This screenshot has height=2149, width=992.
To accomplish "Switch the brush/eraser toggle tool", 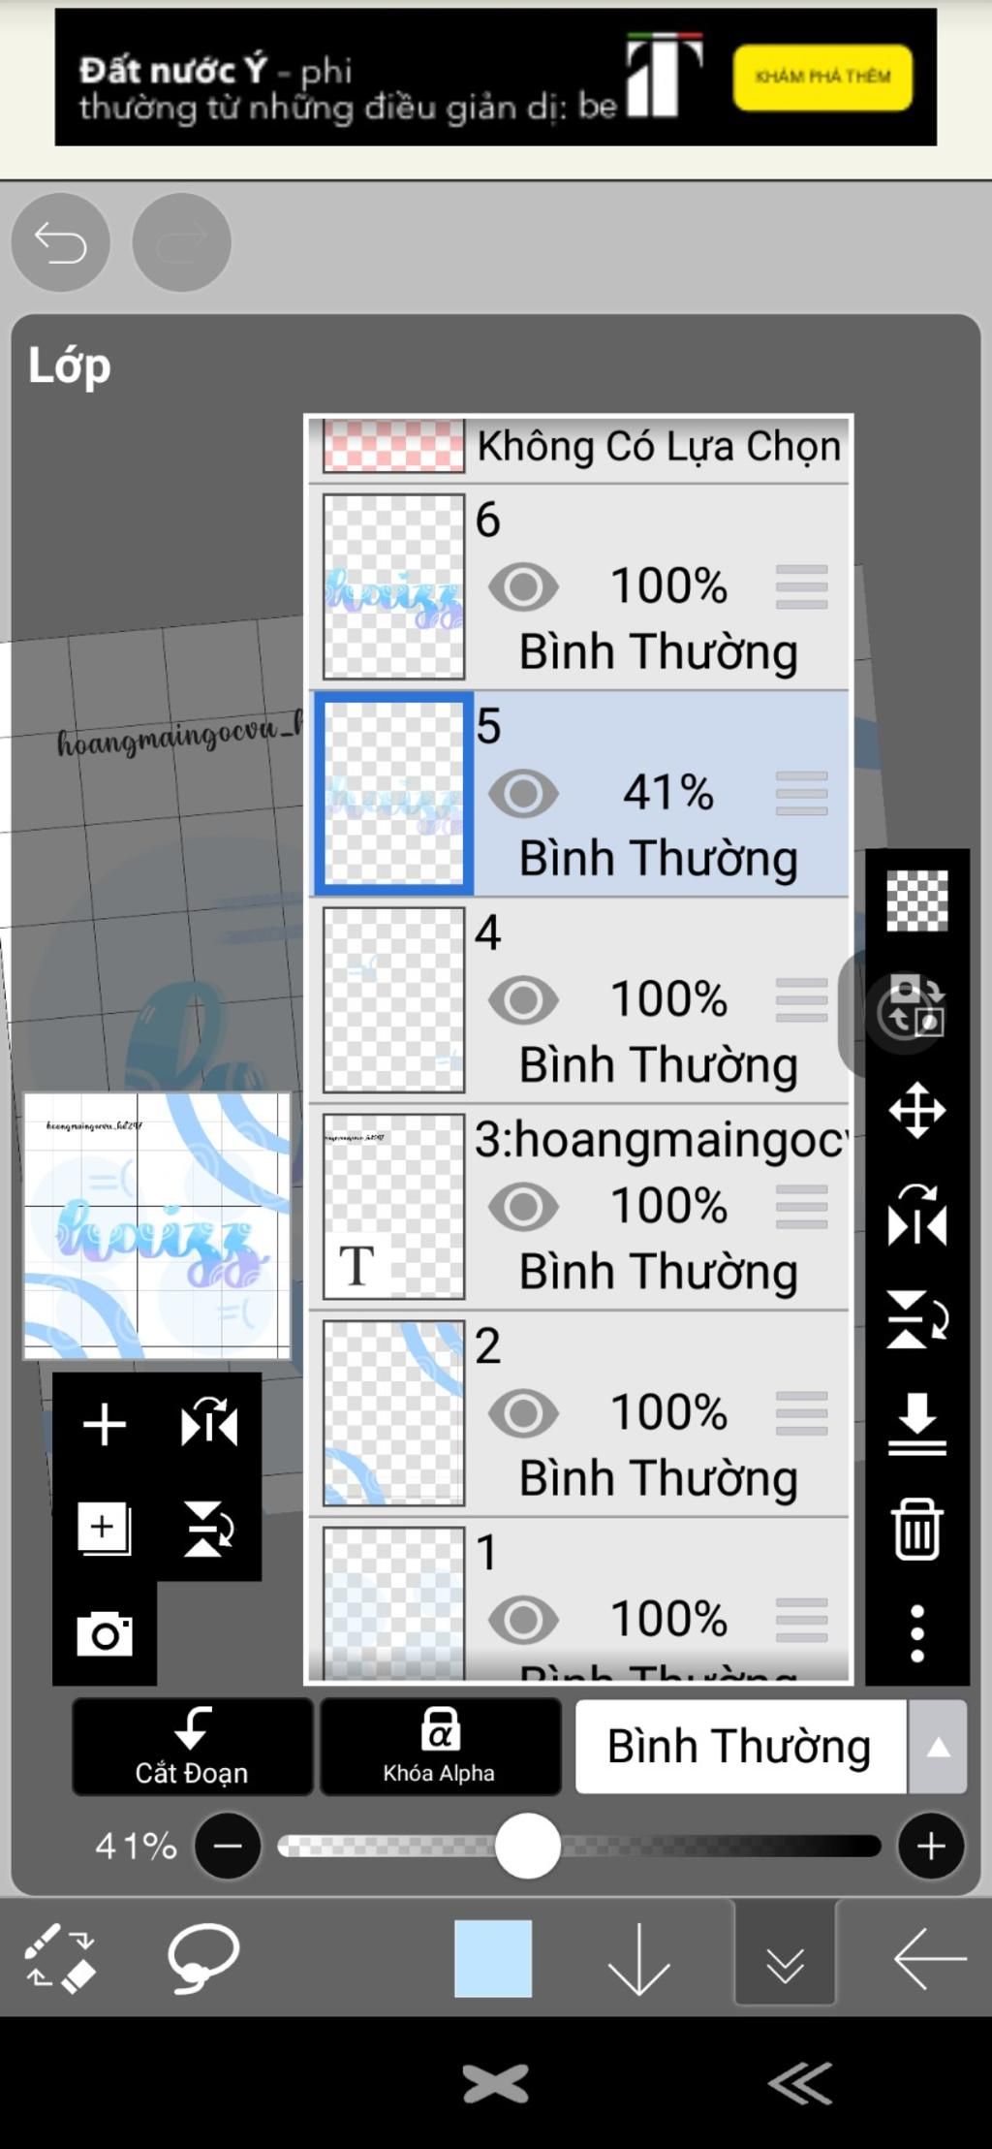I will pyautogui.click(x=60, y=1957).
